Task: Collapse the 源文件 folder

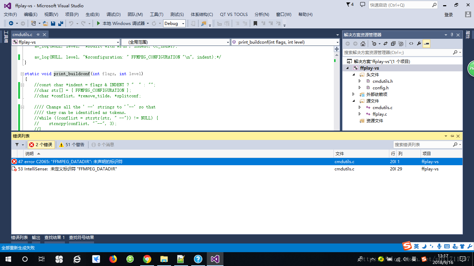Action: 354,101
